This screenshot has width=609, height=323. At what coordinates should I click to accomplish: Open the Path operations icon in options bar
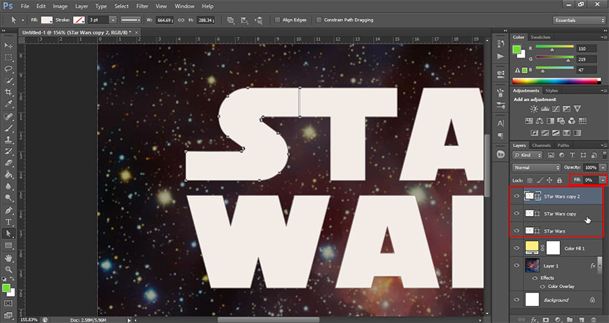(x=230, y=20)
